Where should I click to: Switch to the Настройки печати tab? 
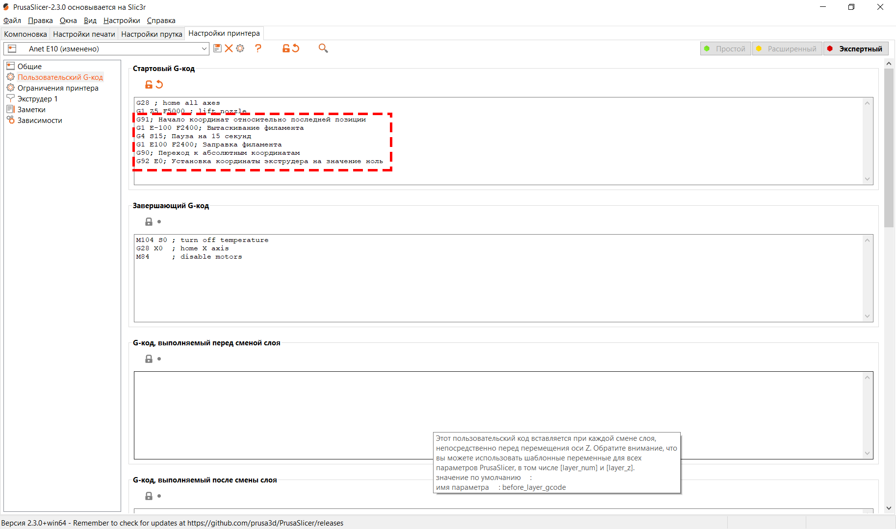point(84,34)
